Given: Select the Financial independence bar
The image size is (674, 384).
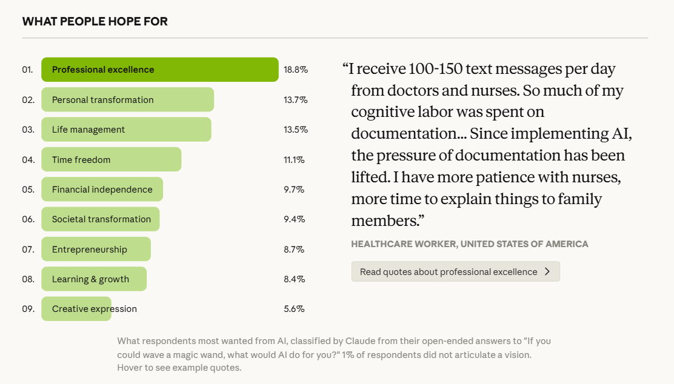Looking at the screenshot, I should tap(102, 190).
